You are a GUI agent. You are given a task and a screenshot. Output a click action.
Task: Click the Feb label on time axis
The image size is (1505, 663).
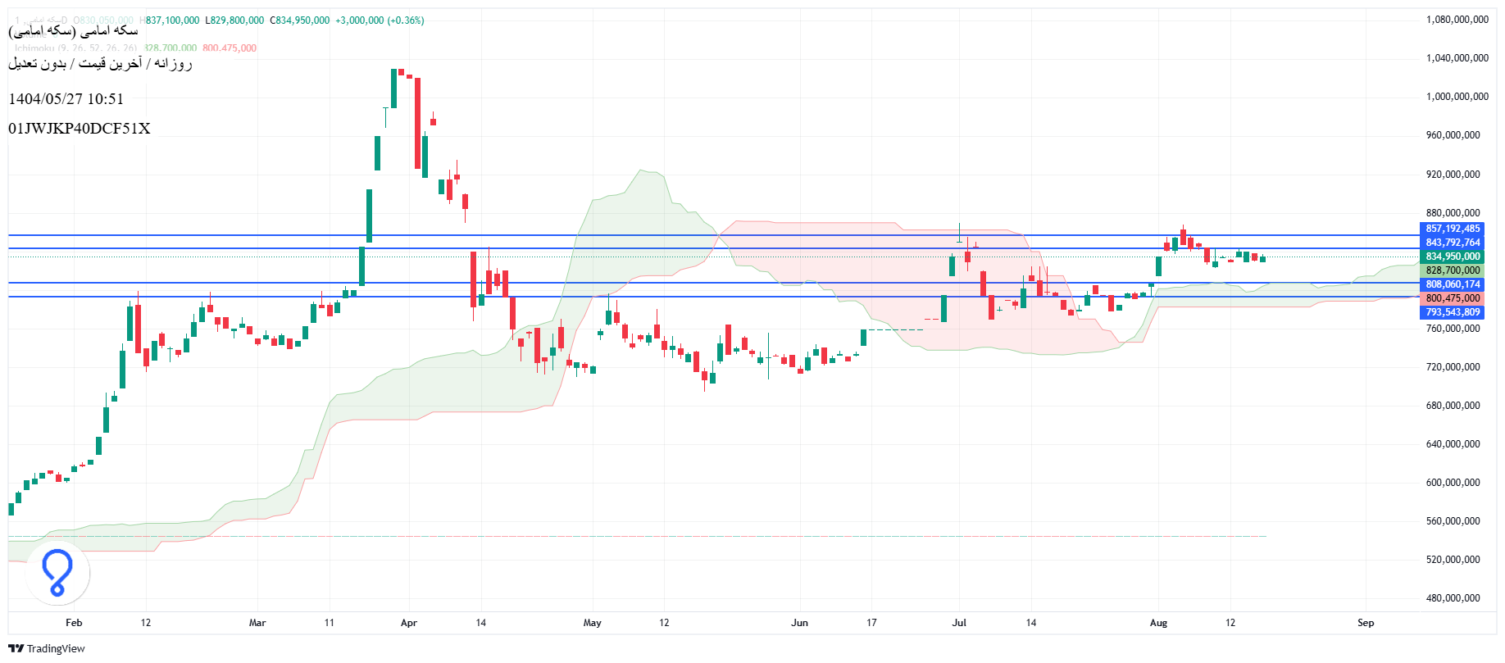[74, 623]
